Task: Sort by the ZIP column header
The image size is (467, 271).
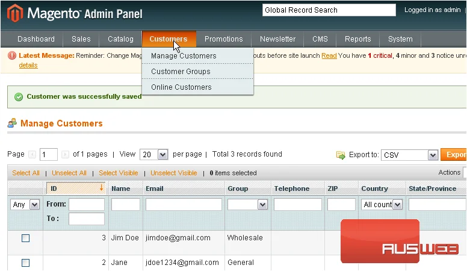Action: coord(333,188)
